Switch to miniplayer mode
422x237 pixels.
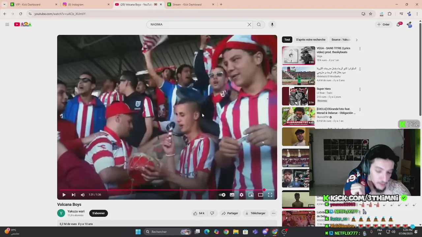click(251, 195)
